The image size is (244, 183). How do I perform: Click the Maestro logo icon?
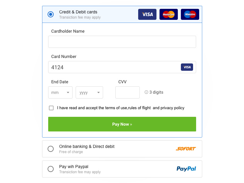(190, 14)
